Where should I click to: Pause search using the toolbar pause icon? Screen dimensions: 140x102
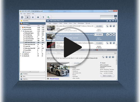33,17
